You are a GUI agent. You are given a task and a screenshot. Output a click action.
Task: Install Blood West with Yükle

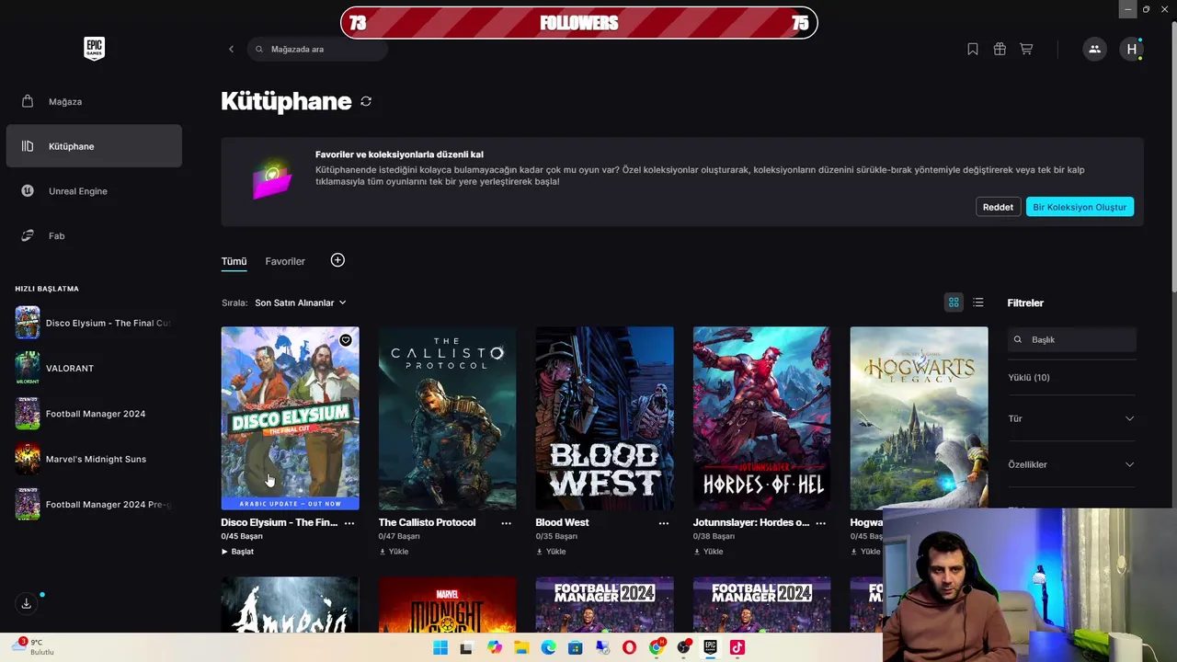click(551, 552)
